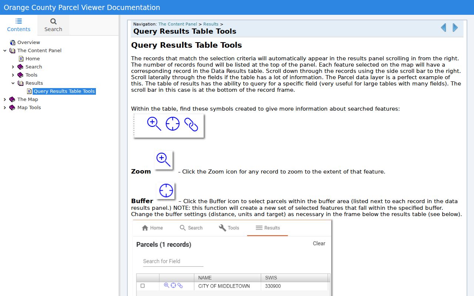This screenshot has width=474, height=296.
Task: Click the Home page document icon
Action: [x=21, y=58]
